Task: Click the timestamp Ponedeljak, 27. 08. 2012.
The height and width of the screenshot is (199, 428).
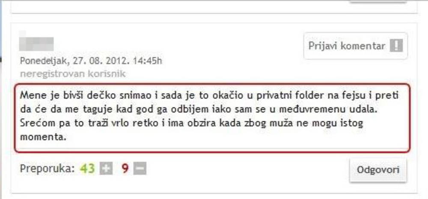Action: click(74, 61)
